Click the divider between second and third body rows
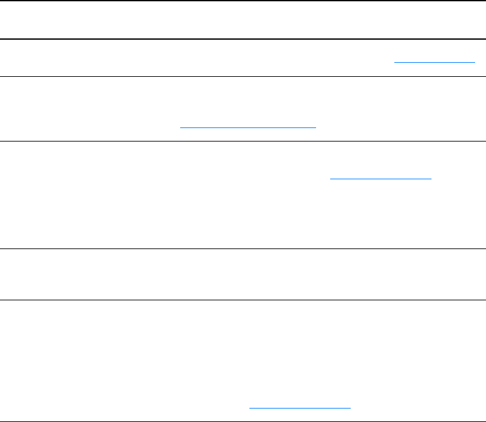 (x=242, y=141)
